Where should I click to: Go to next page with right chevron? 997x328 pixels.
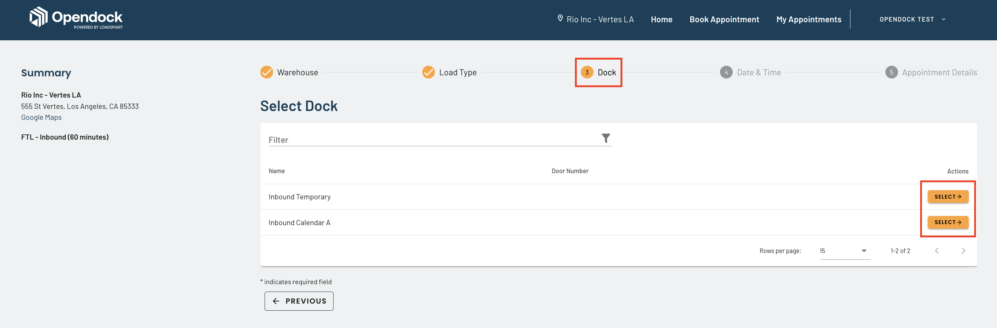963,251
